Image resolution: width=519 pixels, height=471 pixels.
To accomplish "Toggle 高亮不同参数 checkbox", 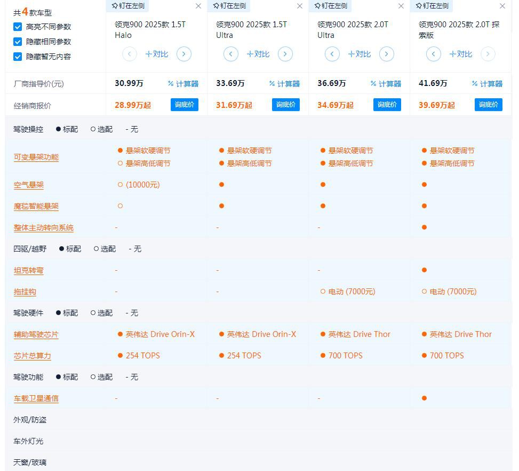I will pyautogui.click(x=18, y=27).
